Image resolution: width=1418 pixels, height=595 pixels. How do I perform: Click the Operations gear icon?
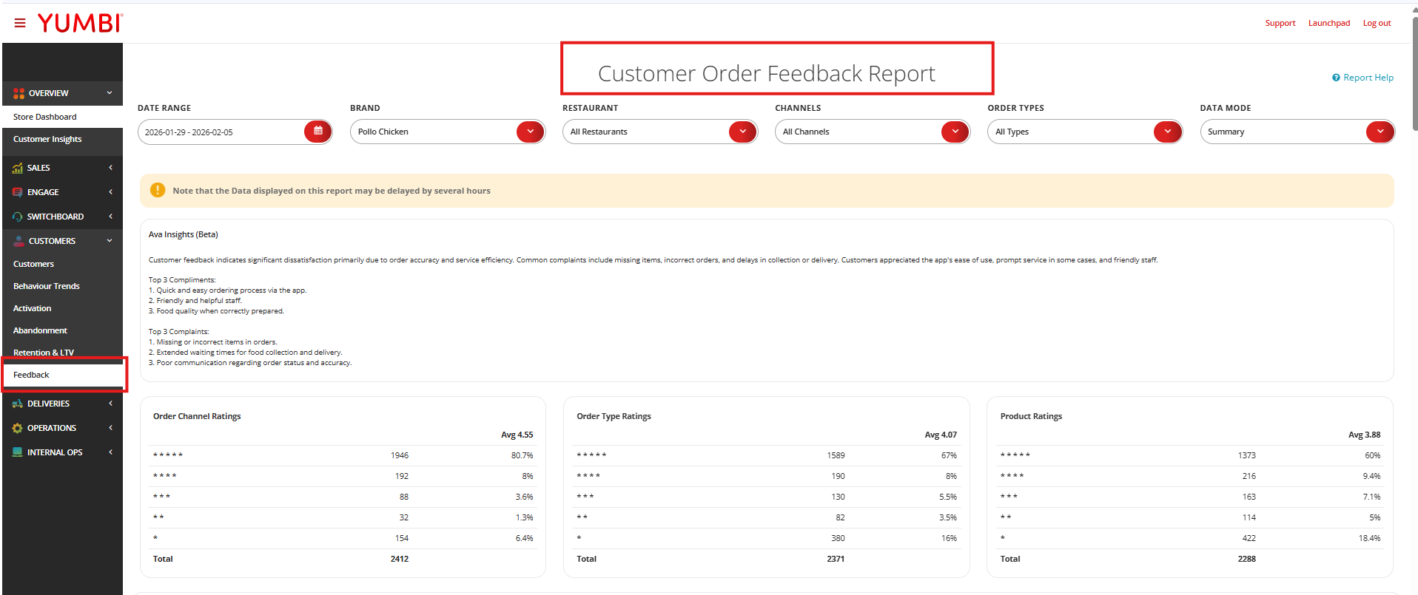click(18, 428)
